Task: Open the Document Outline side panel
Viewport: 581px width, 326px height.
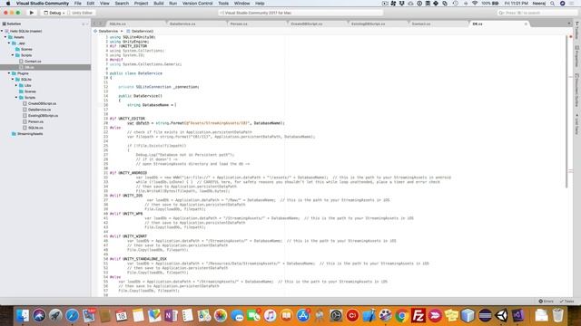Action: (577, 91)
